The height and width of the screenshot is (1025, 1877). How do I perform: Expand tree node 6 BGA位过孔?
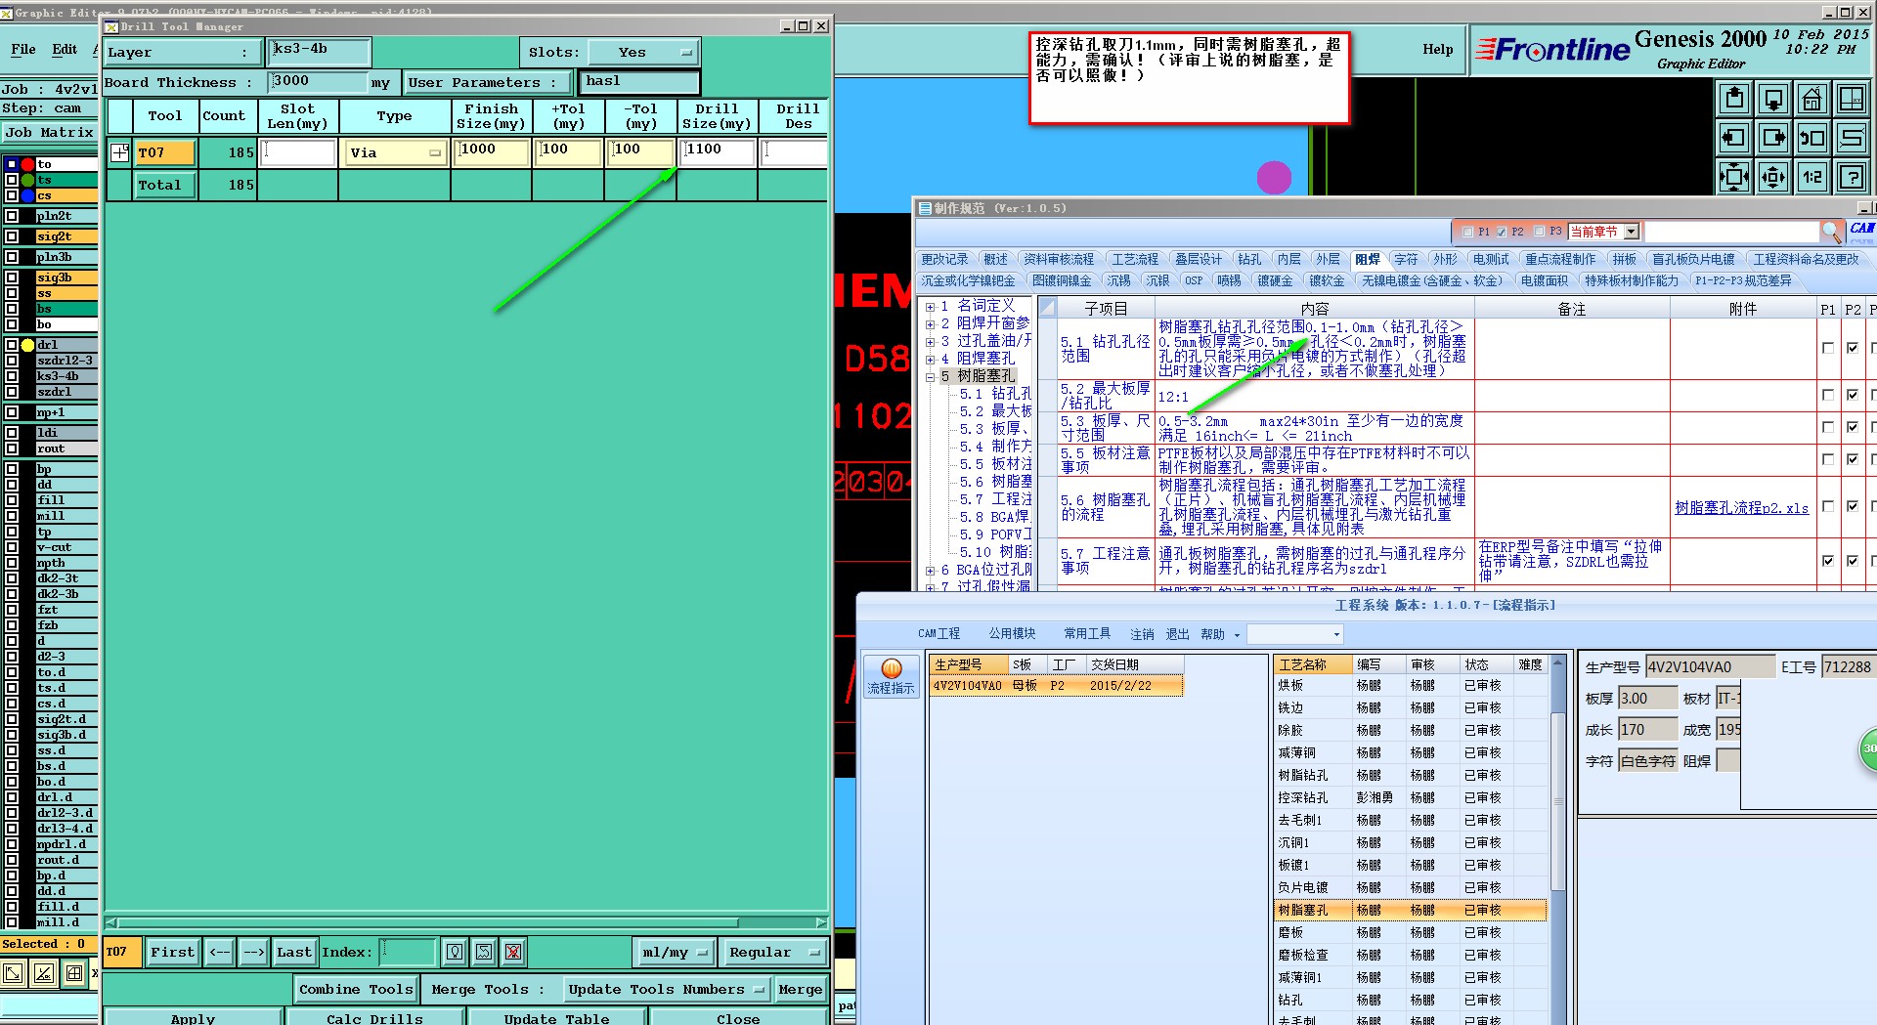tap(930, 570)
